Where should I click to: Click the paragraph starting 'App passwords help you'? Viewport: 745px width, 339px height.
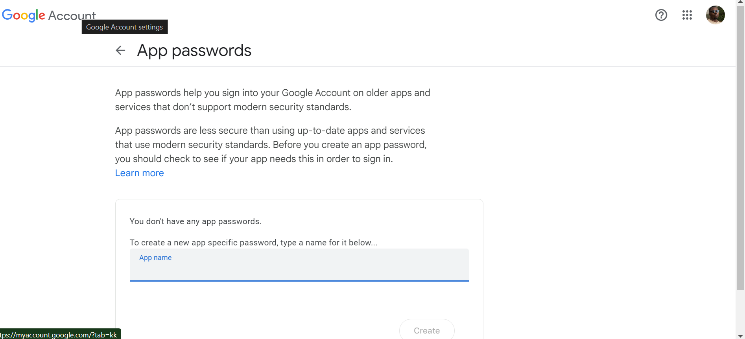point(272,100)
